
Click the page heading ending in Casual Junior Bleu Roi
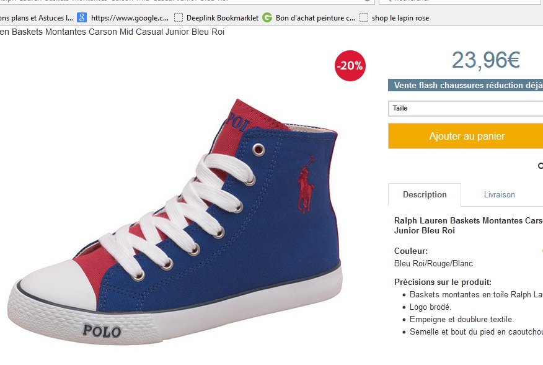(112, 32)
